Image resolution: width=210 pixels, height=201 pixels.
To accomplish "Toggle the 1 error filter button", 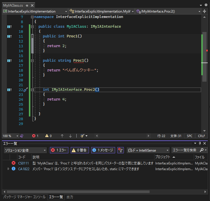I will click(x=59, y=150).
